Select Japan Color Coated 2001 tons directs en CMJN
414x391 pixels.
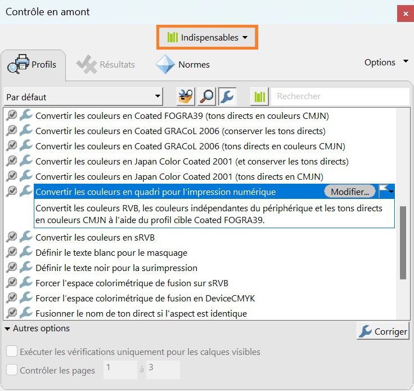pyautogui.click(x=179, y=176)
